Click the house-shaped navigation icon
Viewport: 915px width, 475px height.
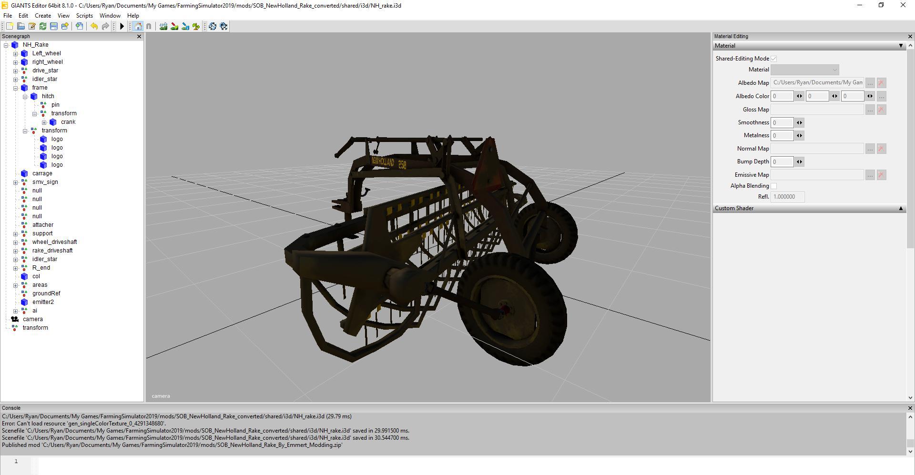click(x=138, y=26)
